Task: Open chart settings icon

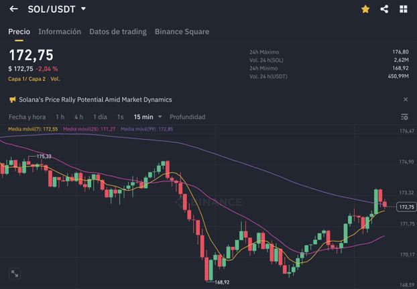Action: coord(404,117)
